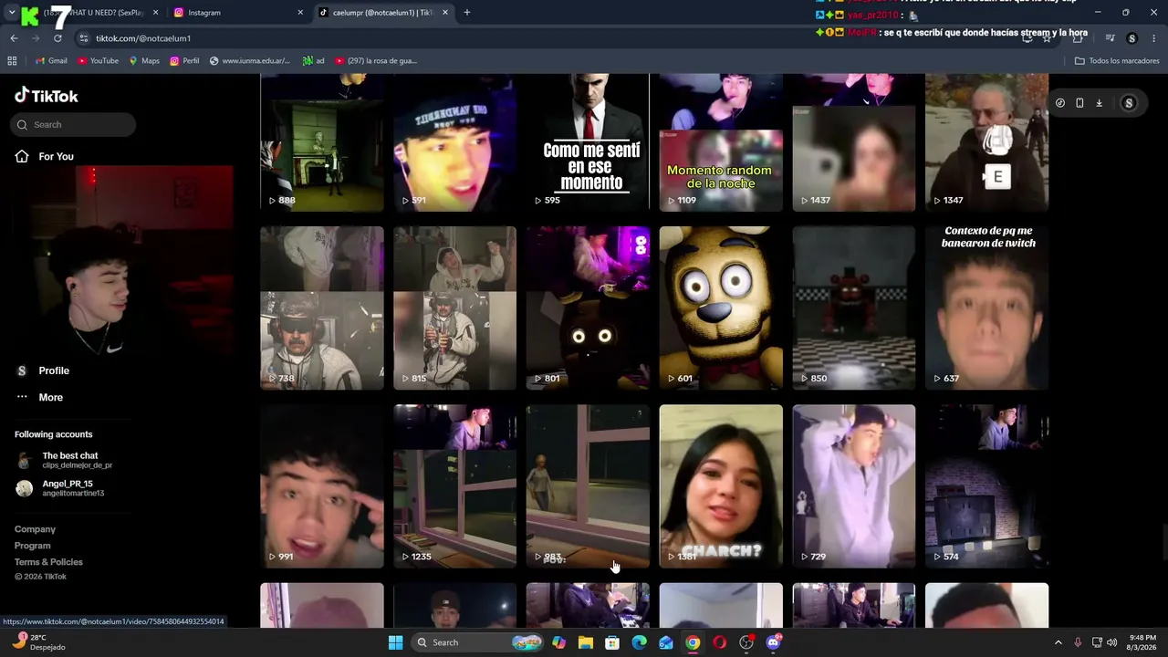Open the For You home feed

pos(46,156)
